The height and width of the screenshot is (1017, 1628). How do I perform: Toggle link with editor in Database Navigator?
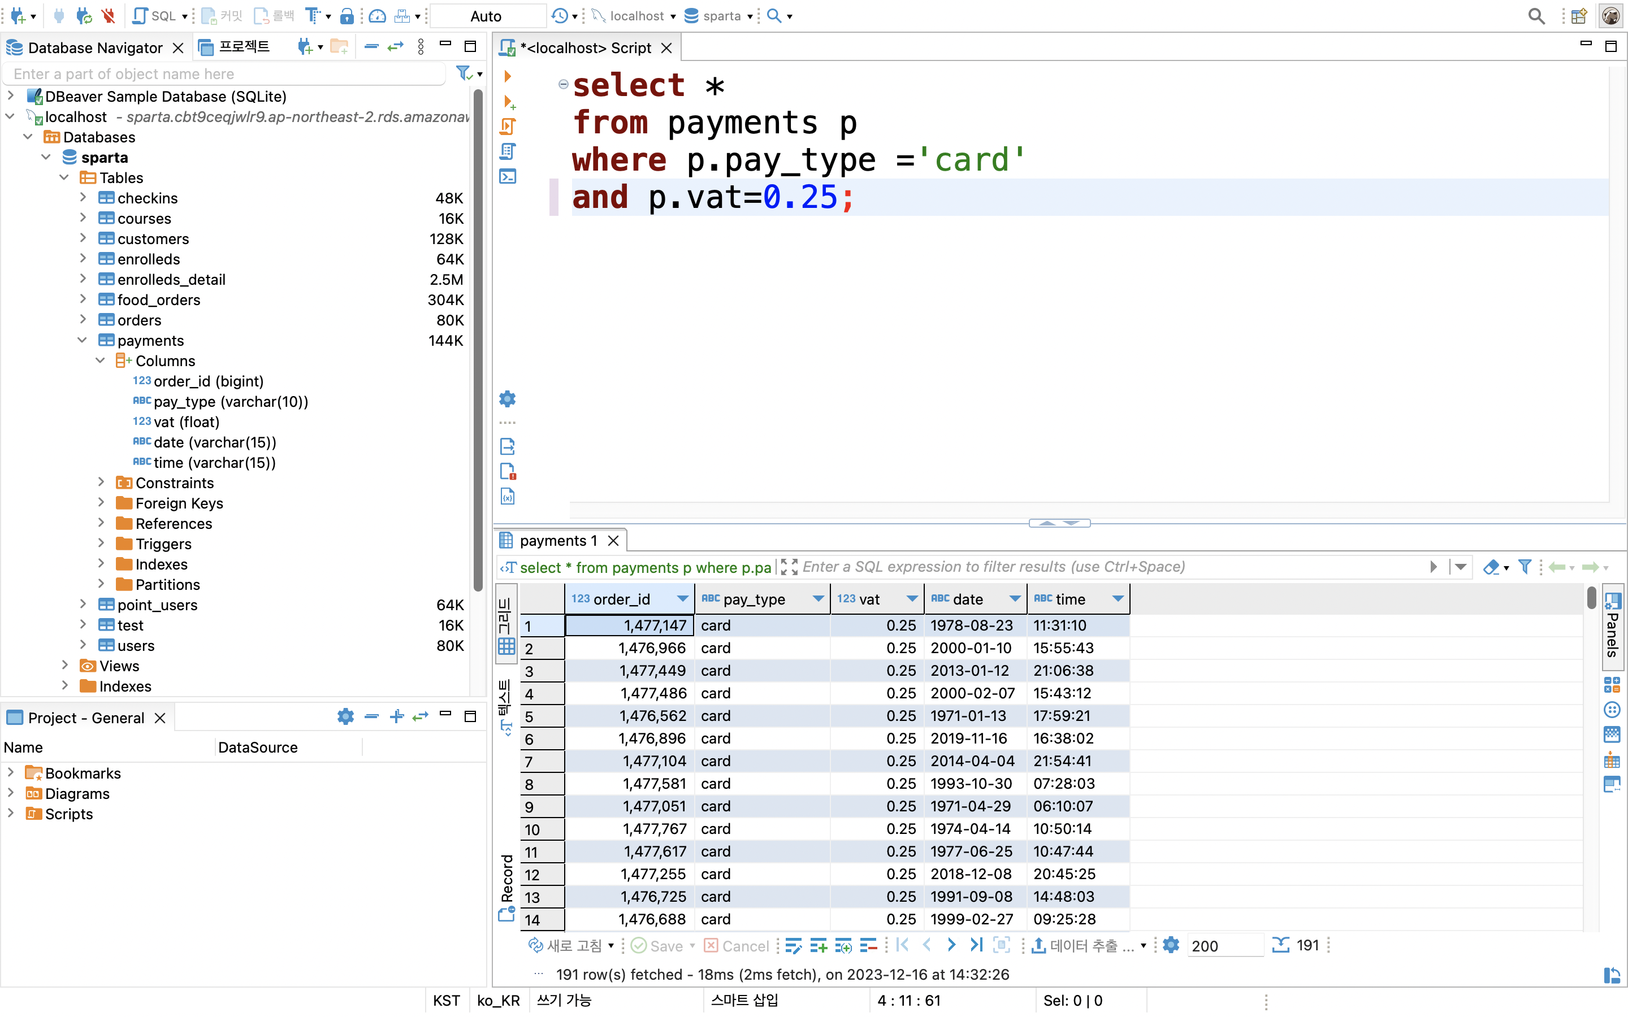pos(396,46)
